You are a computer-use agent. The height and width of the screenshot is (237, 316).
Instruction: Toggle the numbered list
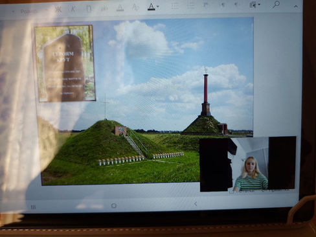[190, 5]
